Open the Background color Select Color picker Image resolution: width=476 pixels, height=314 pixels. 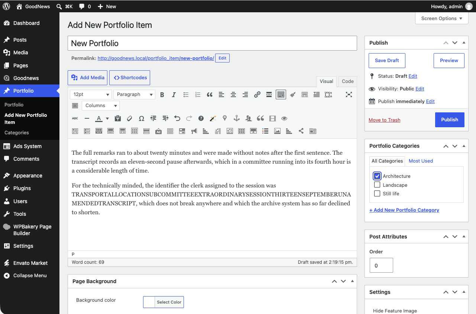163,302
